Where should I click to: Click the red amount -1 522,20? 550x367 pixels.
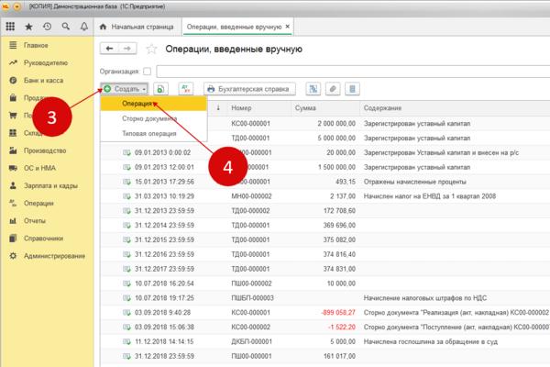tap(342, 327)
